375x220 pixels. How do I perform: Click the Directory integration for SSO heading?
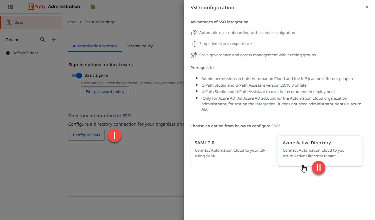click(x=99, y=116)
